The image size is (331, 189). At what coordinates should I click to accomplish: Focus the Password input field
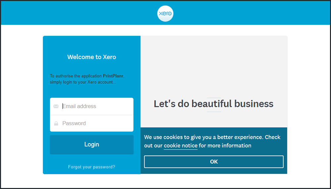point(92,123)
